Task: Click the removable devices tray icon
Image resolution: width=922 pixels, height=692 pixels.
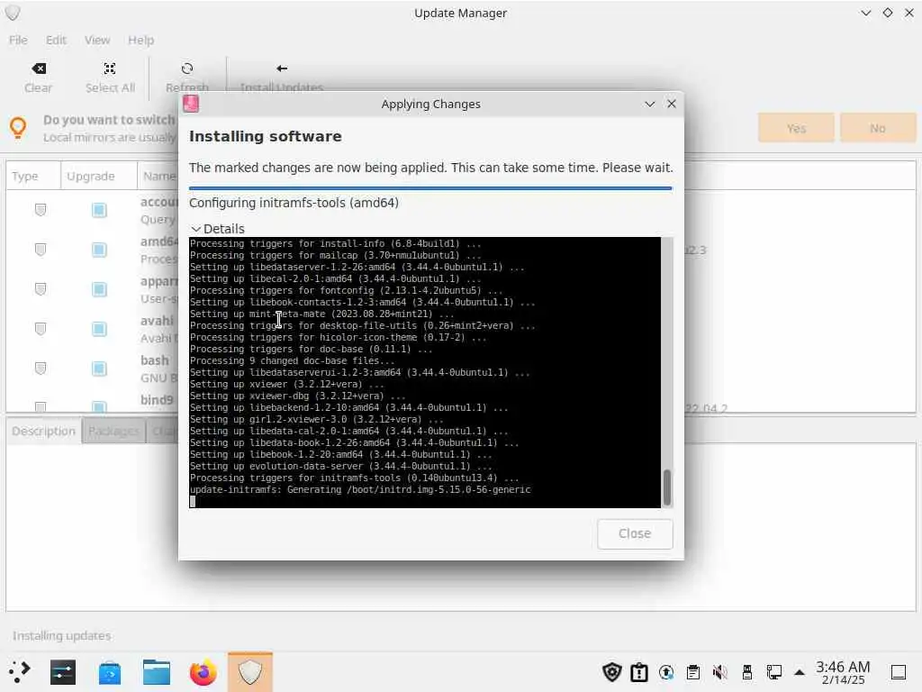Action: coord(746,672)
